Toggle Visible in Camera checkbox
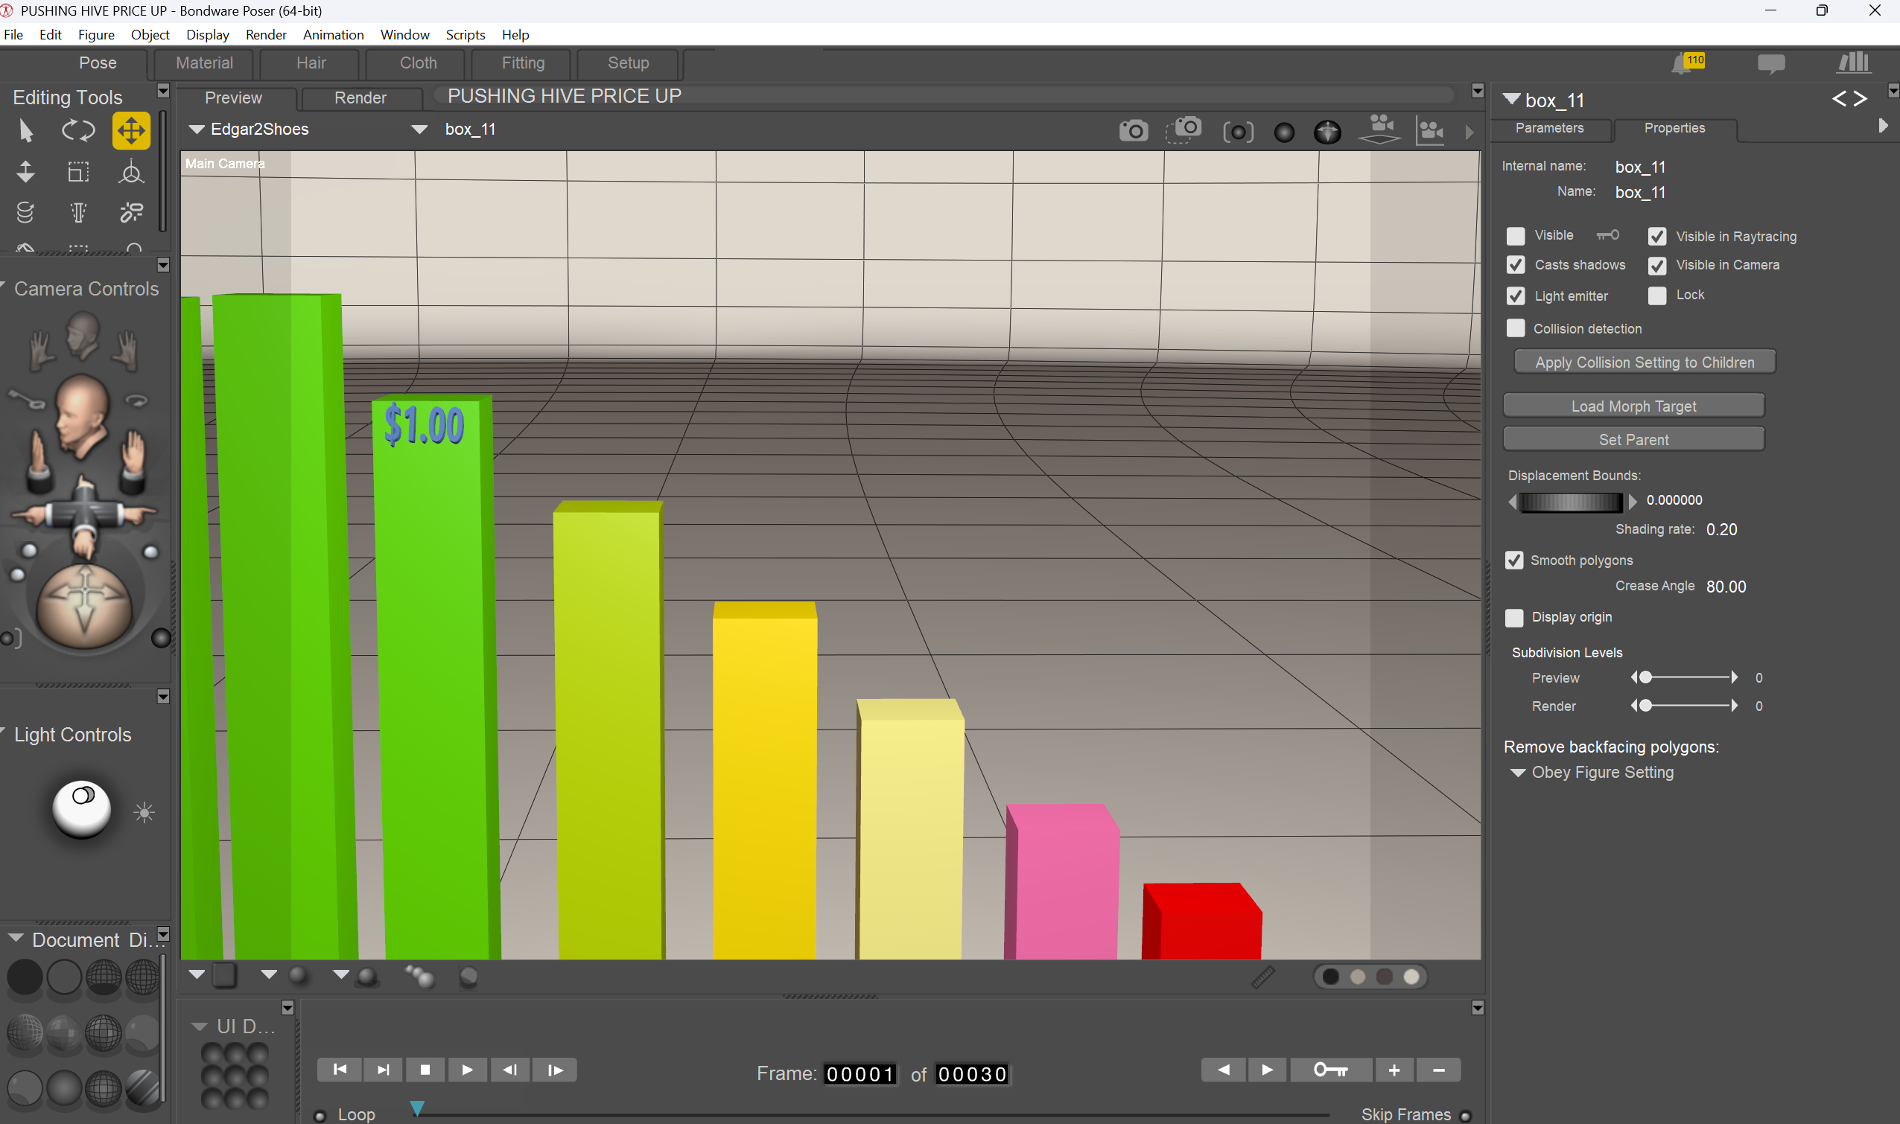This screenshot has height=1124, width=1900. (1656, 265)
